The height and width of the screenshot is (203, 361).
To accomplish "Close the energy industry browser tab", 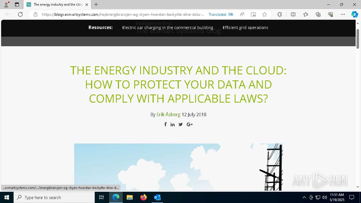I will pyautogui.click(x=87, y=5).
